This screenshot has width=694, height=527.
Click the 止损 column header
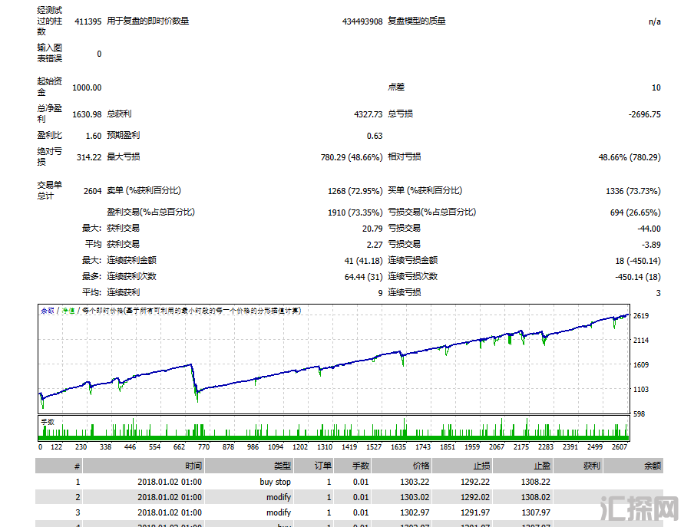481,466
